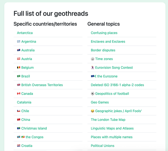Screen dimensions: 168x151
Task: Click the China flag icon
Action: [x=19, y=119]
